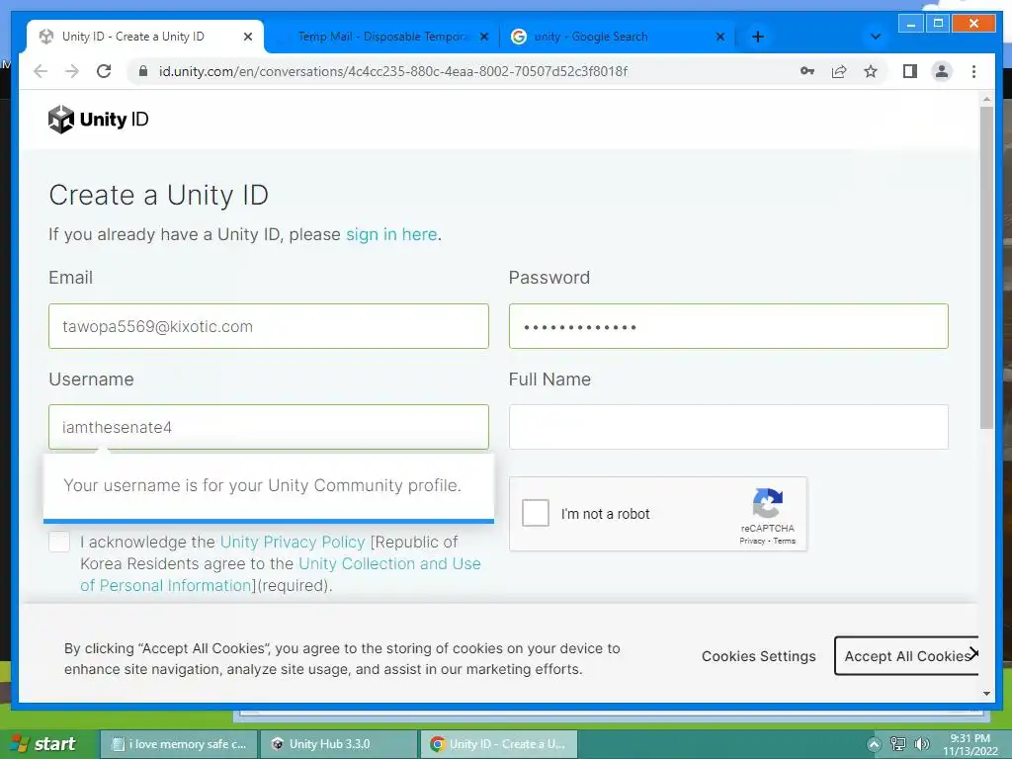Click the username tooltip about Unity Community profile

pyautogui.click(x=269, y=486)
